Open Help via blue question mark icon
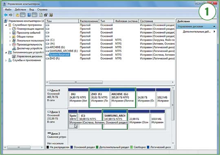 [x=29, y=15]
